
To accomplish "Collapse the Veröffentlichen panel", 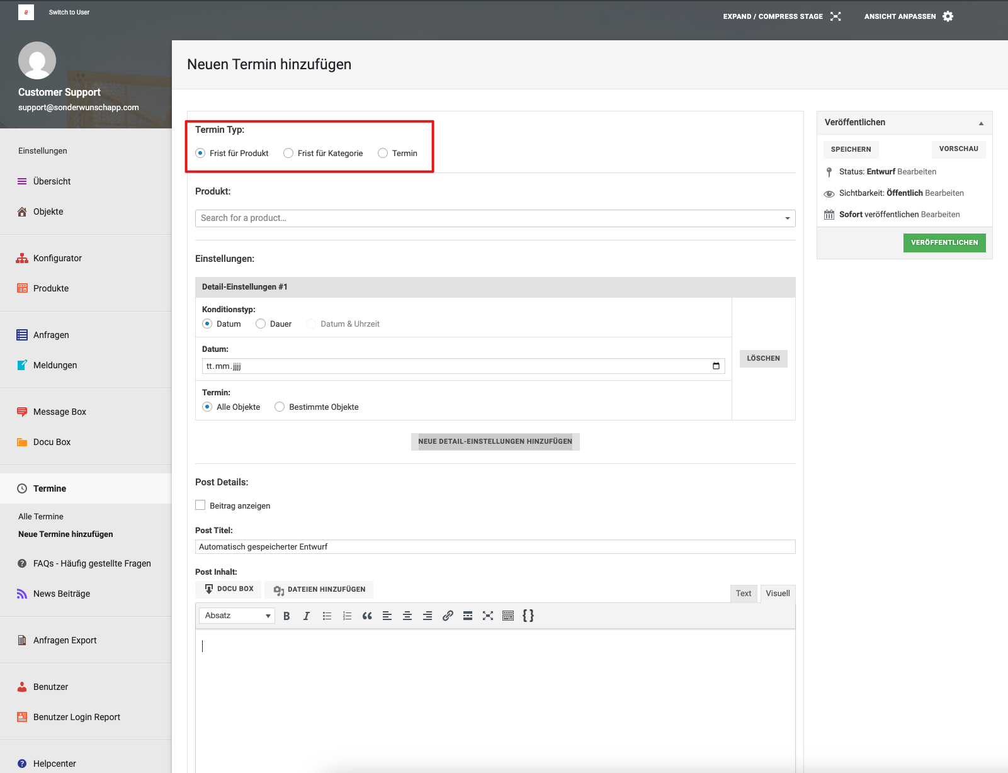I will [981, 123].
